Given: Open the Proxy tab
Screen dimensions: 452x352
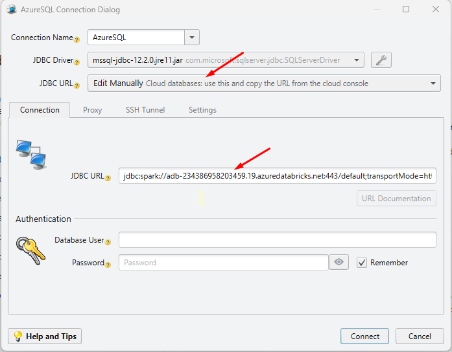Looking at the screenshot, I should [x=92, y=110].
